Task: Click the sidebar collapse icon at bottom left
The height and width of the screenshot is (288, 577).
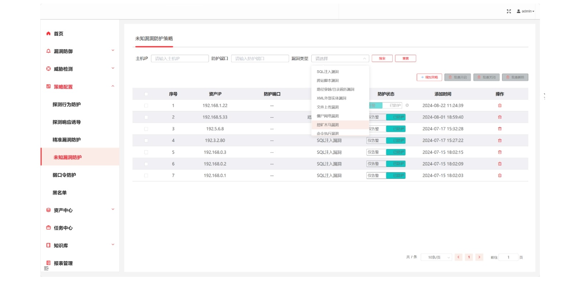Action: [46, 269]
